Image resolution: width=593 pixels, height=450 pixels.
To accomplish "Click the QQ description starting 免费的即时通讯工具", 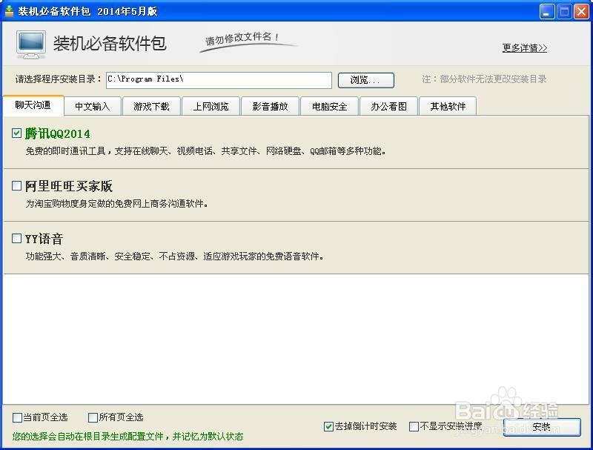I will (x=206, y=151).
